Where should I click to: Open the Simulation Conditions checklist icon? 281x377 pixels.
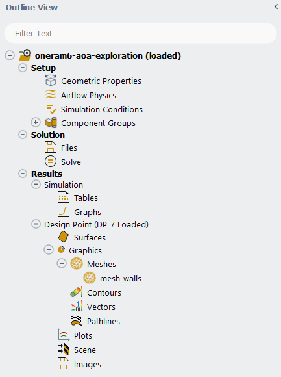point(51,109)
